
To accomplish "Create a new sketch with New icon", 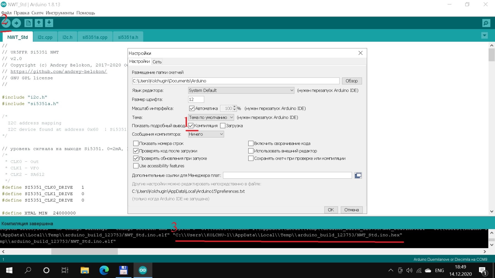I will coord(28,23).
